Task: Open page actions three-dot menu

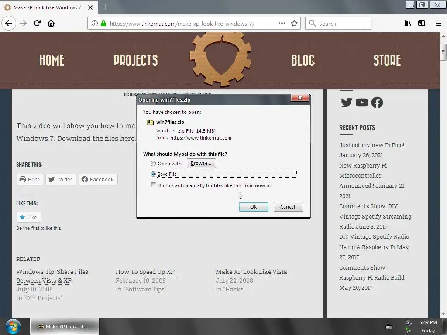Action: click(282, 24)
